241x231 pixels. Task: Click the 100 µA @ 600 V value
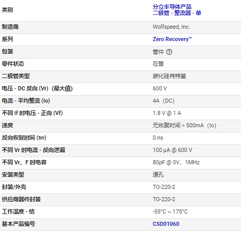click(172, 150)
